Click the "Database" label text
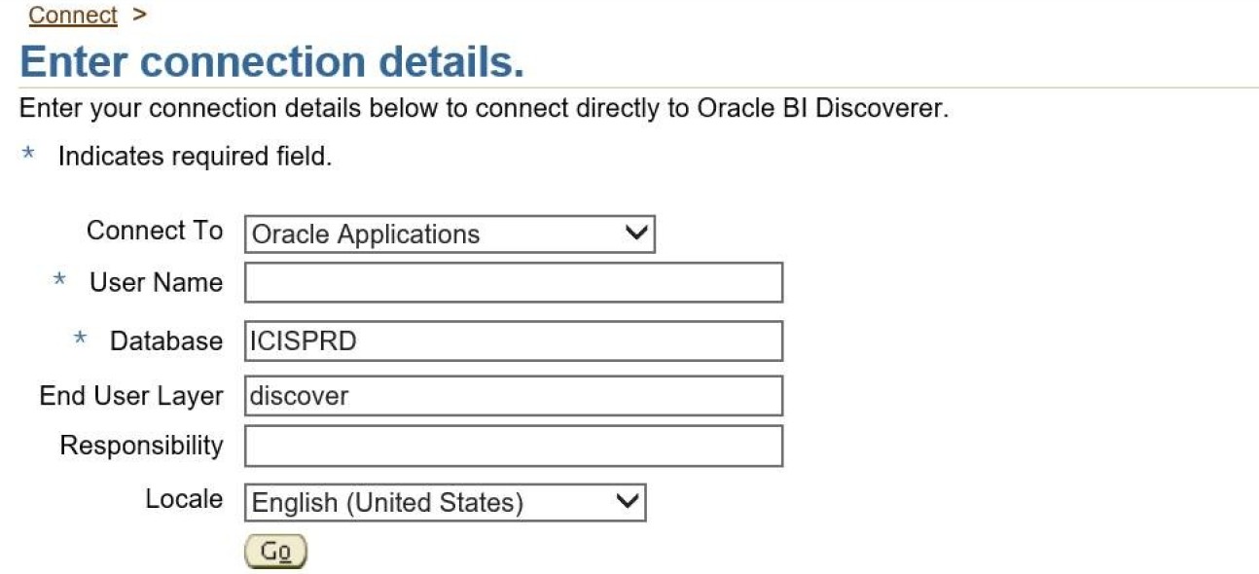 [166, 341]
